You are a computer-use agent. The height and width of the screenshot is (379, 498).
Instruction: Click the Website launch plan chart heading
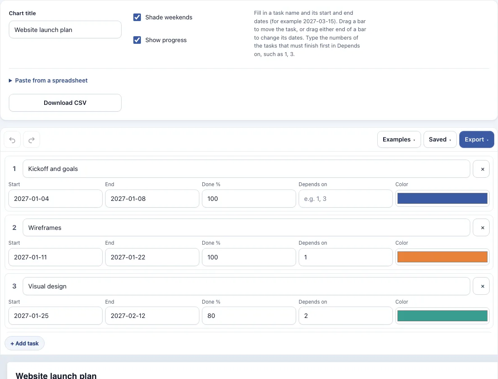pos(56,375)
